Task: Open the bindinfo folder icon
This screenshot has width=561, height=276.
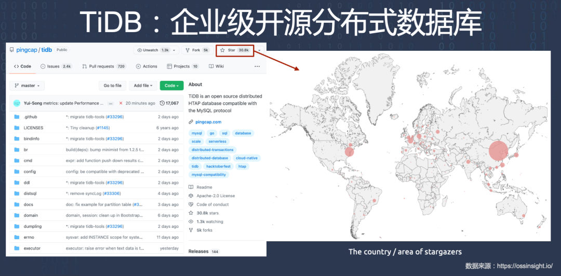Action: pyautogui.click(x=17, y=139)
